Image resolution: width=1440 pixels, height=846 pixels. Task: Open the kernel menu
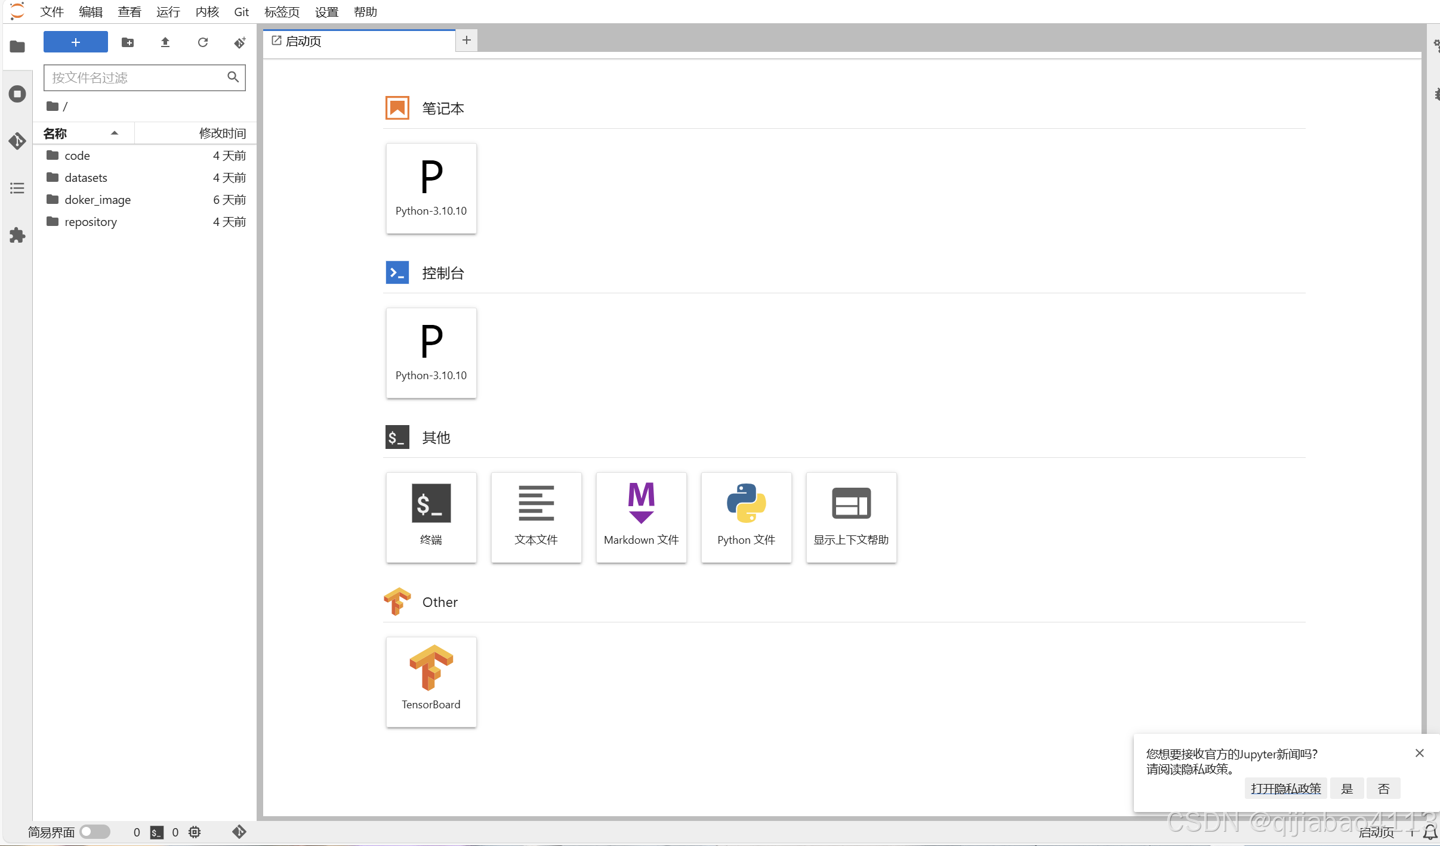207,12
